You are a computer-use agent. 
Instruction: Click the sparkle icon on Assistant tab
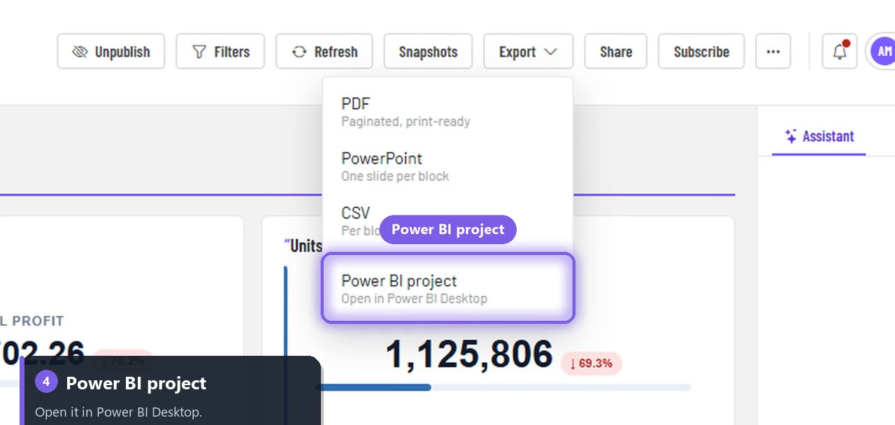(x=791, y=136)
